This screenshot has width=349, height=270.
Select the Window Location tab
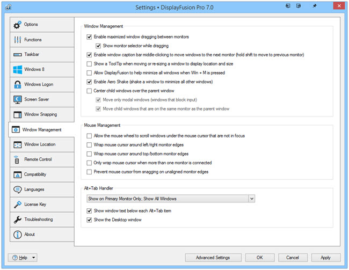coord(42,144)
